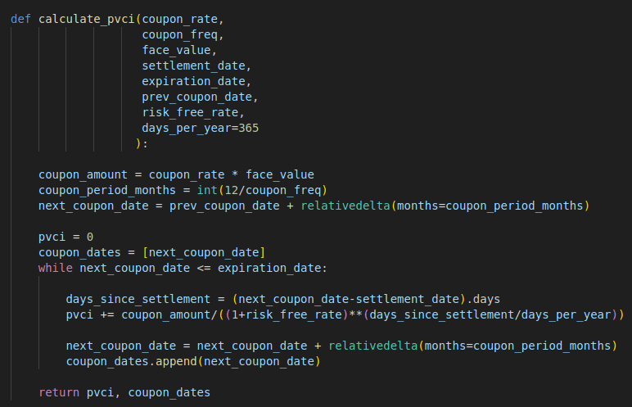Click the 365 default value
The image size is (632, 407).
tap(249, 128)
